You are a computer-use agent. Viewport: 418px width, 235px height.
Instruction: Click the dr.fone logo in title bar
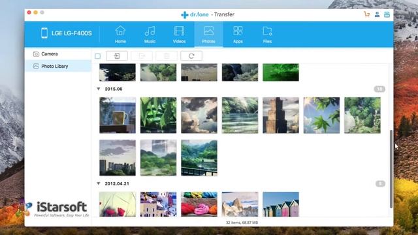[195, 14]
